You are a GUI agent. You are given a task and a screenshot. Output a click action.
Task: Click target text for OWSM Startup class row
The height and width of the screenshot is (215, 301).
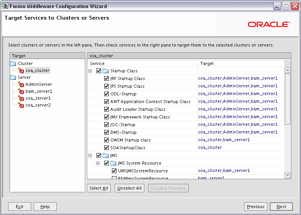(224, 140)
